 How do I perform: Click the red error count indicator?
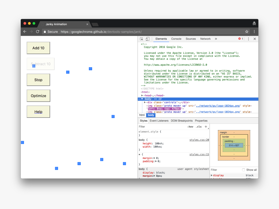pos(241,39)
